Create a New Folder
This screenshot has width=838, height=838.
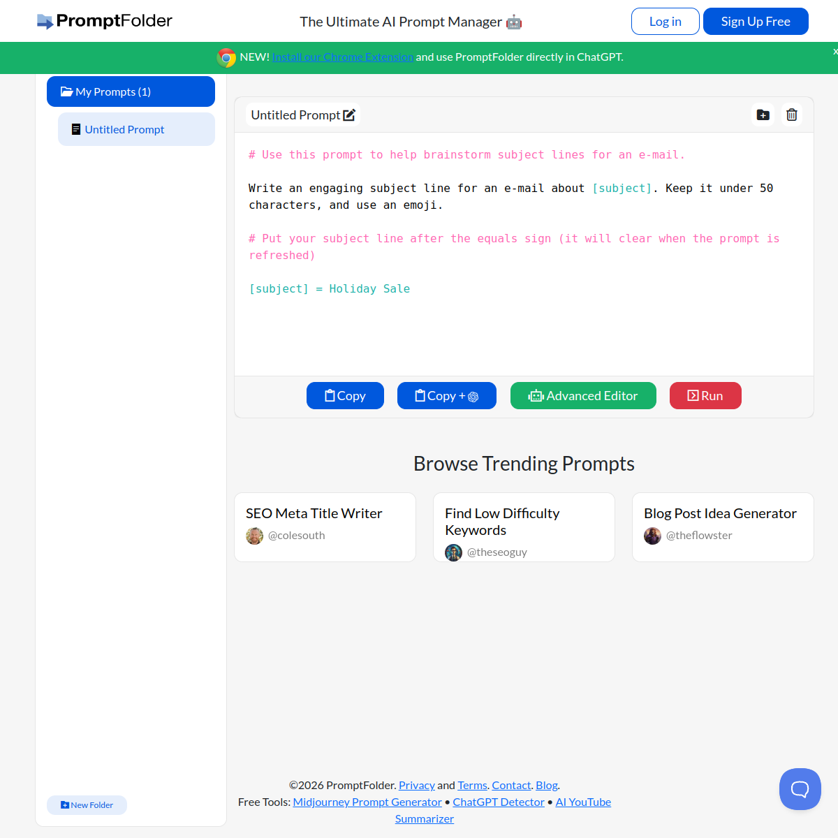tap(87, 804)
